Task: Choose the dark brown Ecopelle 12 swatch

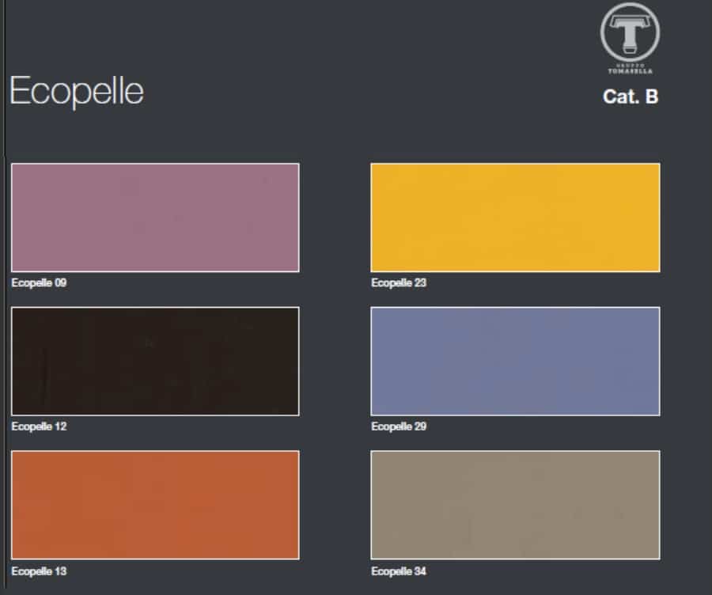Action: point(155,361)
